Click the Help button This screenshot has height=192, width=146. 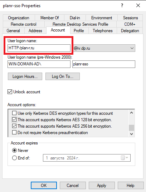[x=131, y=186]
